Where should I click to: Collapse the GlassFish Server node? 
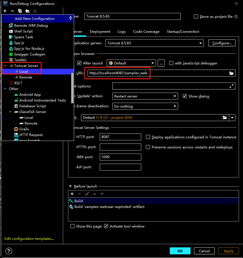pyautogui.click(x=10, y=112)
